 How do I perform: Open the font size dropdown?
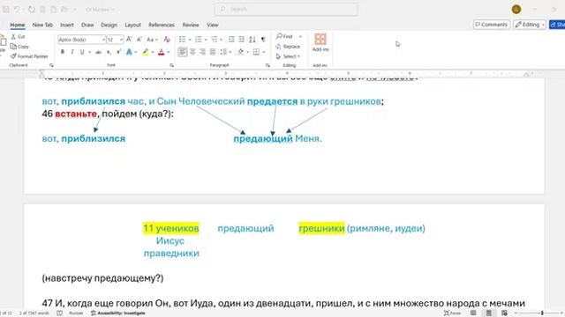pos(122,39)
